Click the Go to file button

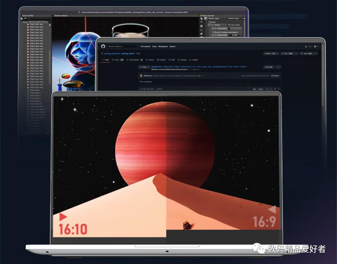269,67
